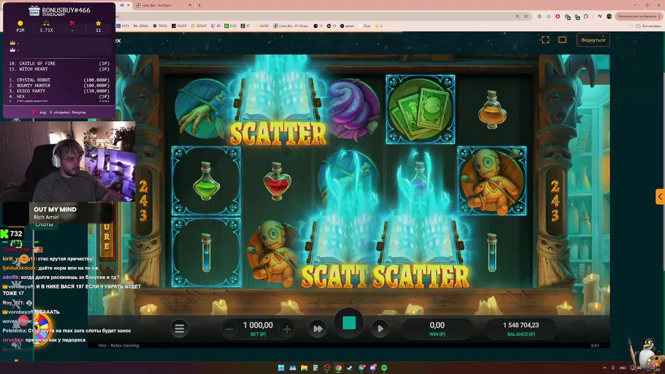Open the донат bookmark
665x374 pixels.
click(x=347, y=25)
